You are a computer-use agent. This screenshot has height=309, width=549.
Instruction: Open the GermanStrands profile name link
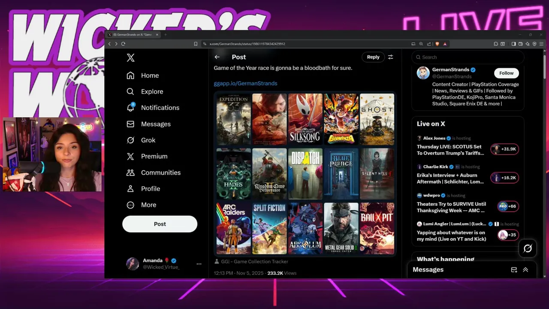(451, 70)
